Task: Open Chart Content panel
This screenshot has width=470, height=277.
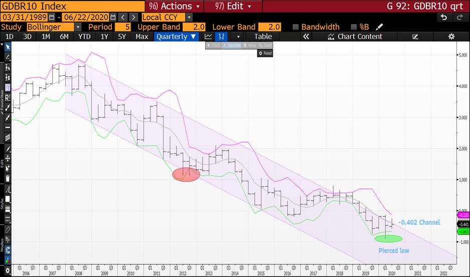Action: 355,37
